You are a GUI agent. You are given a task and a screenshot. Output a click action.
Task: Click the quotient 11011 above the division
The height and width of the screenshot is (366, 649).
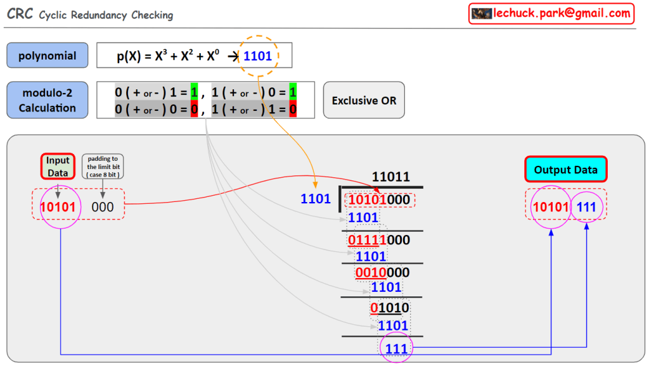tap(390, 177)
